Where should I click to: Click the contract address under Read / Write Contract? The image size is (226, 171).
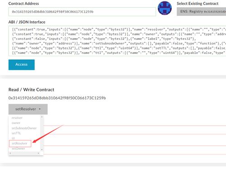tap(57, 98)
